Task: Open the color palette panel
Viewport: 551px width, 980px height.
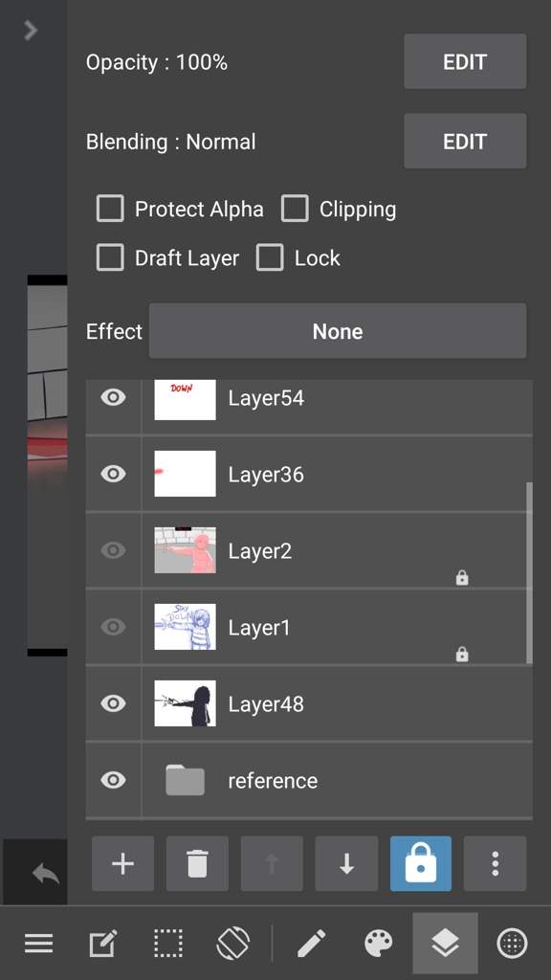Action: click(379, 943)
